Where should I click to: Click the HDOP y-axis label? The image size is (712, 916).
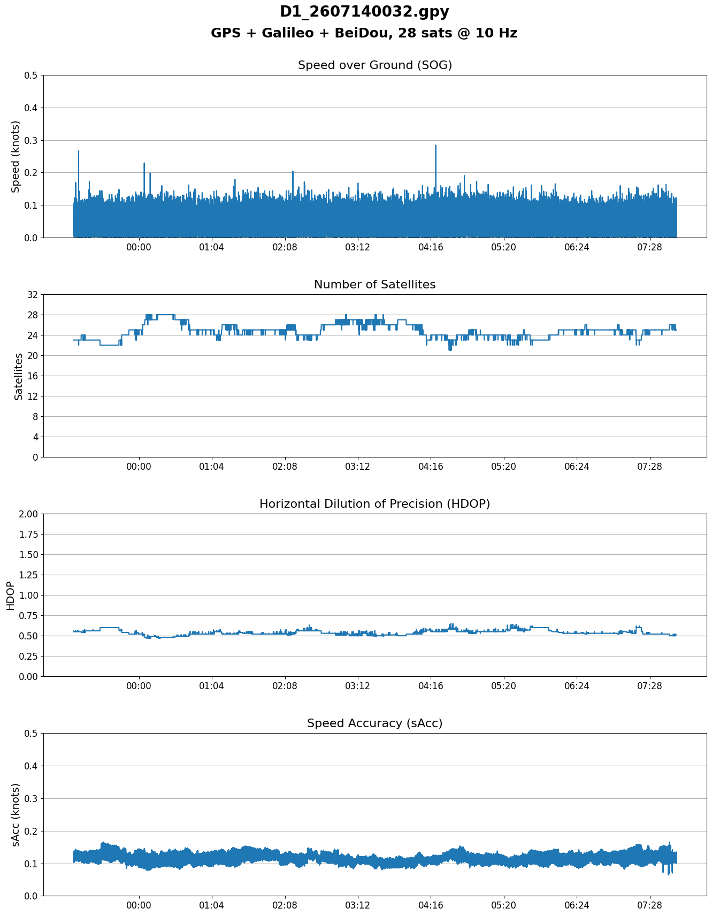pos(10,596)
